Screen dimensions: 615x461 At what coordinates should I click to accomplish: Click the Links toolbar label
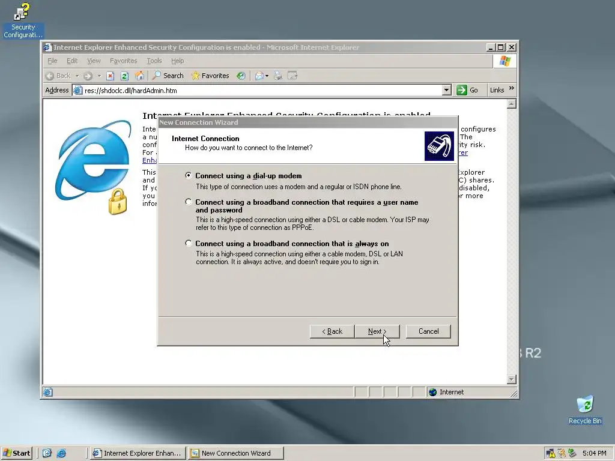point(497,90)
